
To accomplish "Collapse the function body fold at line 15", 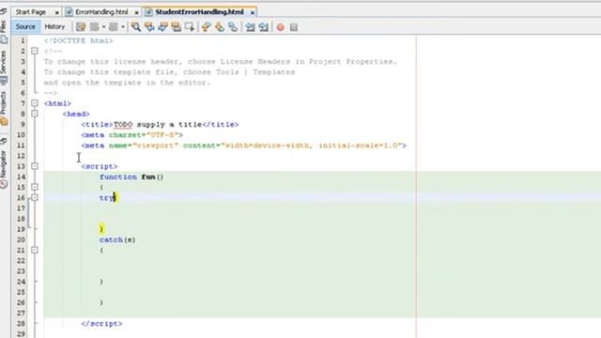I will 35,187.
